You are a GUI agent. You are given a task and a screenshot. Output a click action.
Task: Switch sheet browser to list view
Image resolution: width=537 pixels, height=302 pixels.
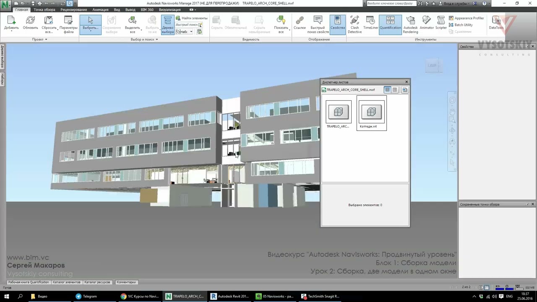(x=395, y=90)
